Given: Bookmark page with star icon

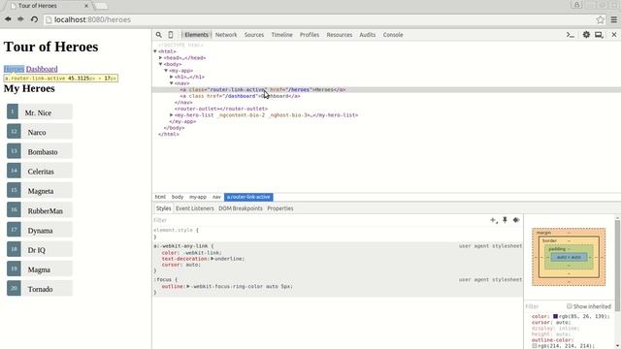Looking at the screenshot, I should pyautogui.click(x=601, y=19).
